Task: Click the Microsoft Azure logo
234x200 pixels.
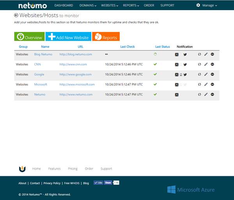Action: click(191, 190)
